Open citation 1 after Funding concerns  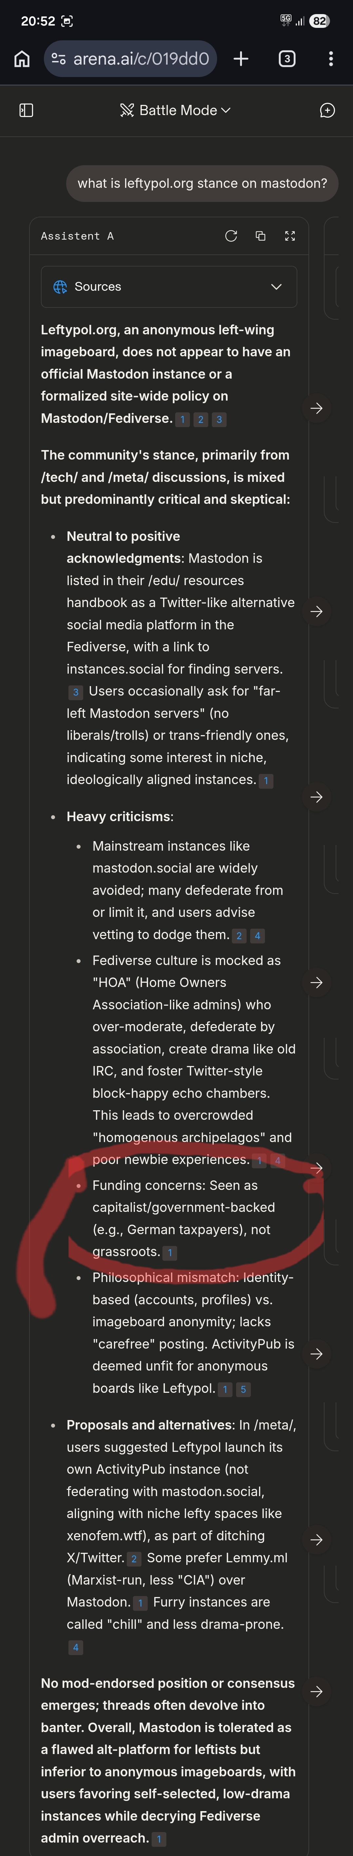[170, 1253]
